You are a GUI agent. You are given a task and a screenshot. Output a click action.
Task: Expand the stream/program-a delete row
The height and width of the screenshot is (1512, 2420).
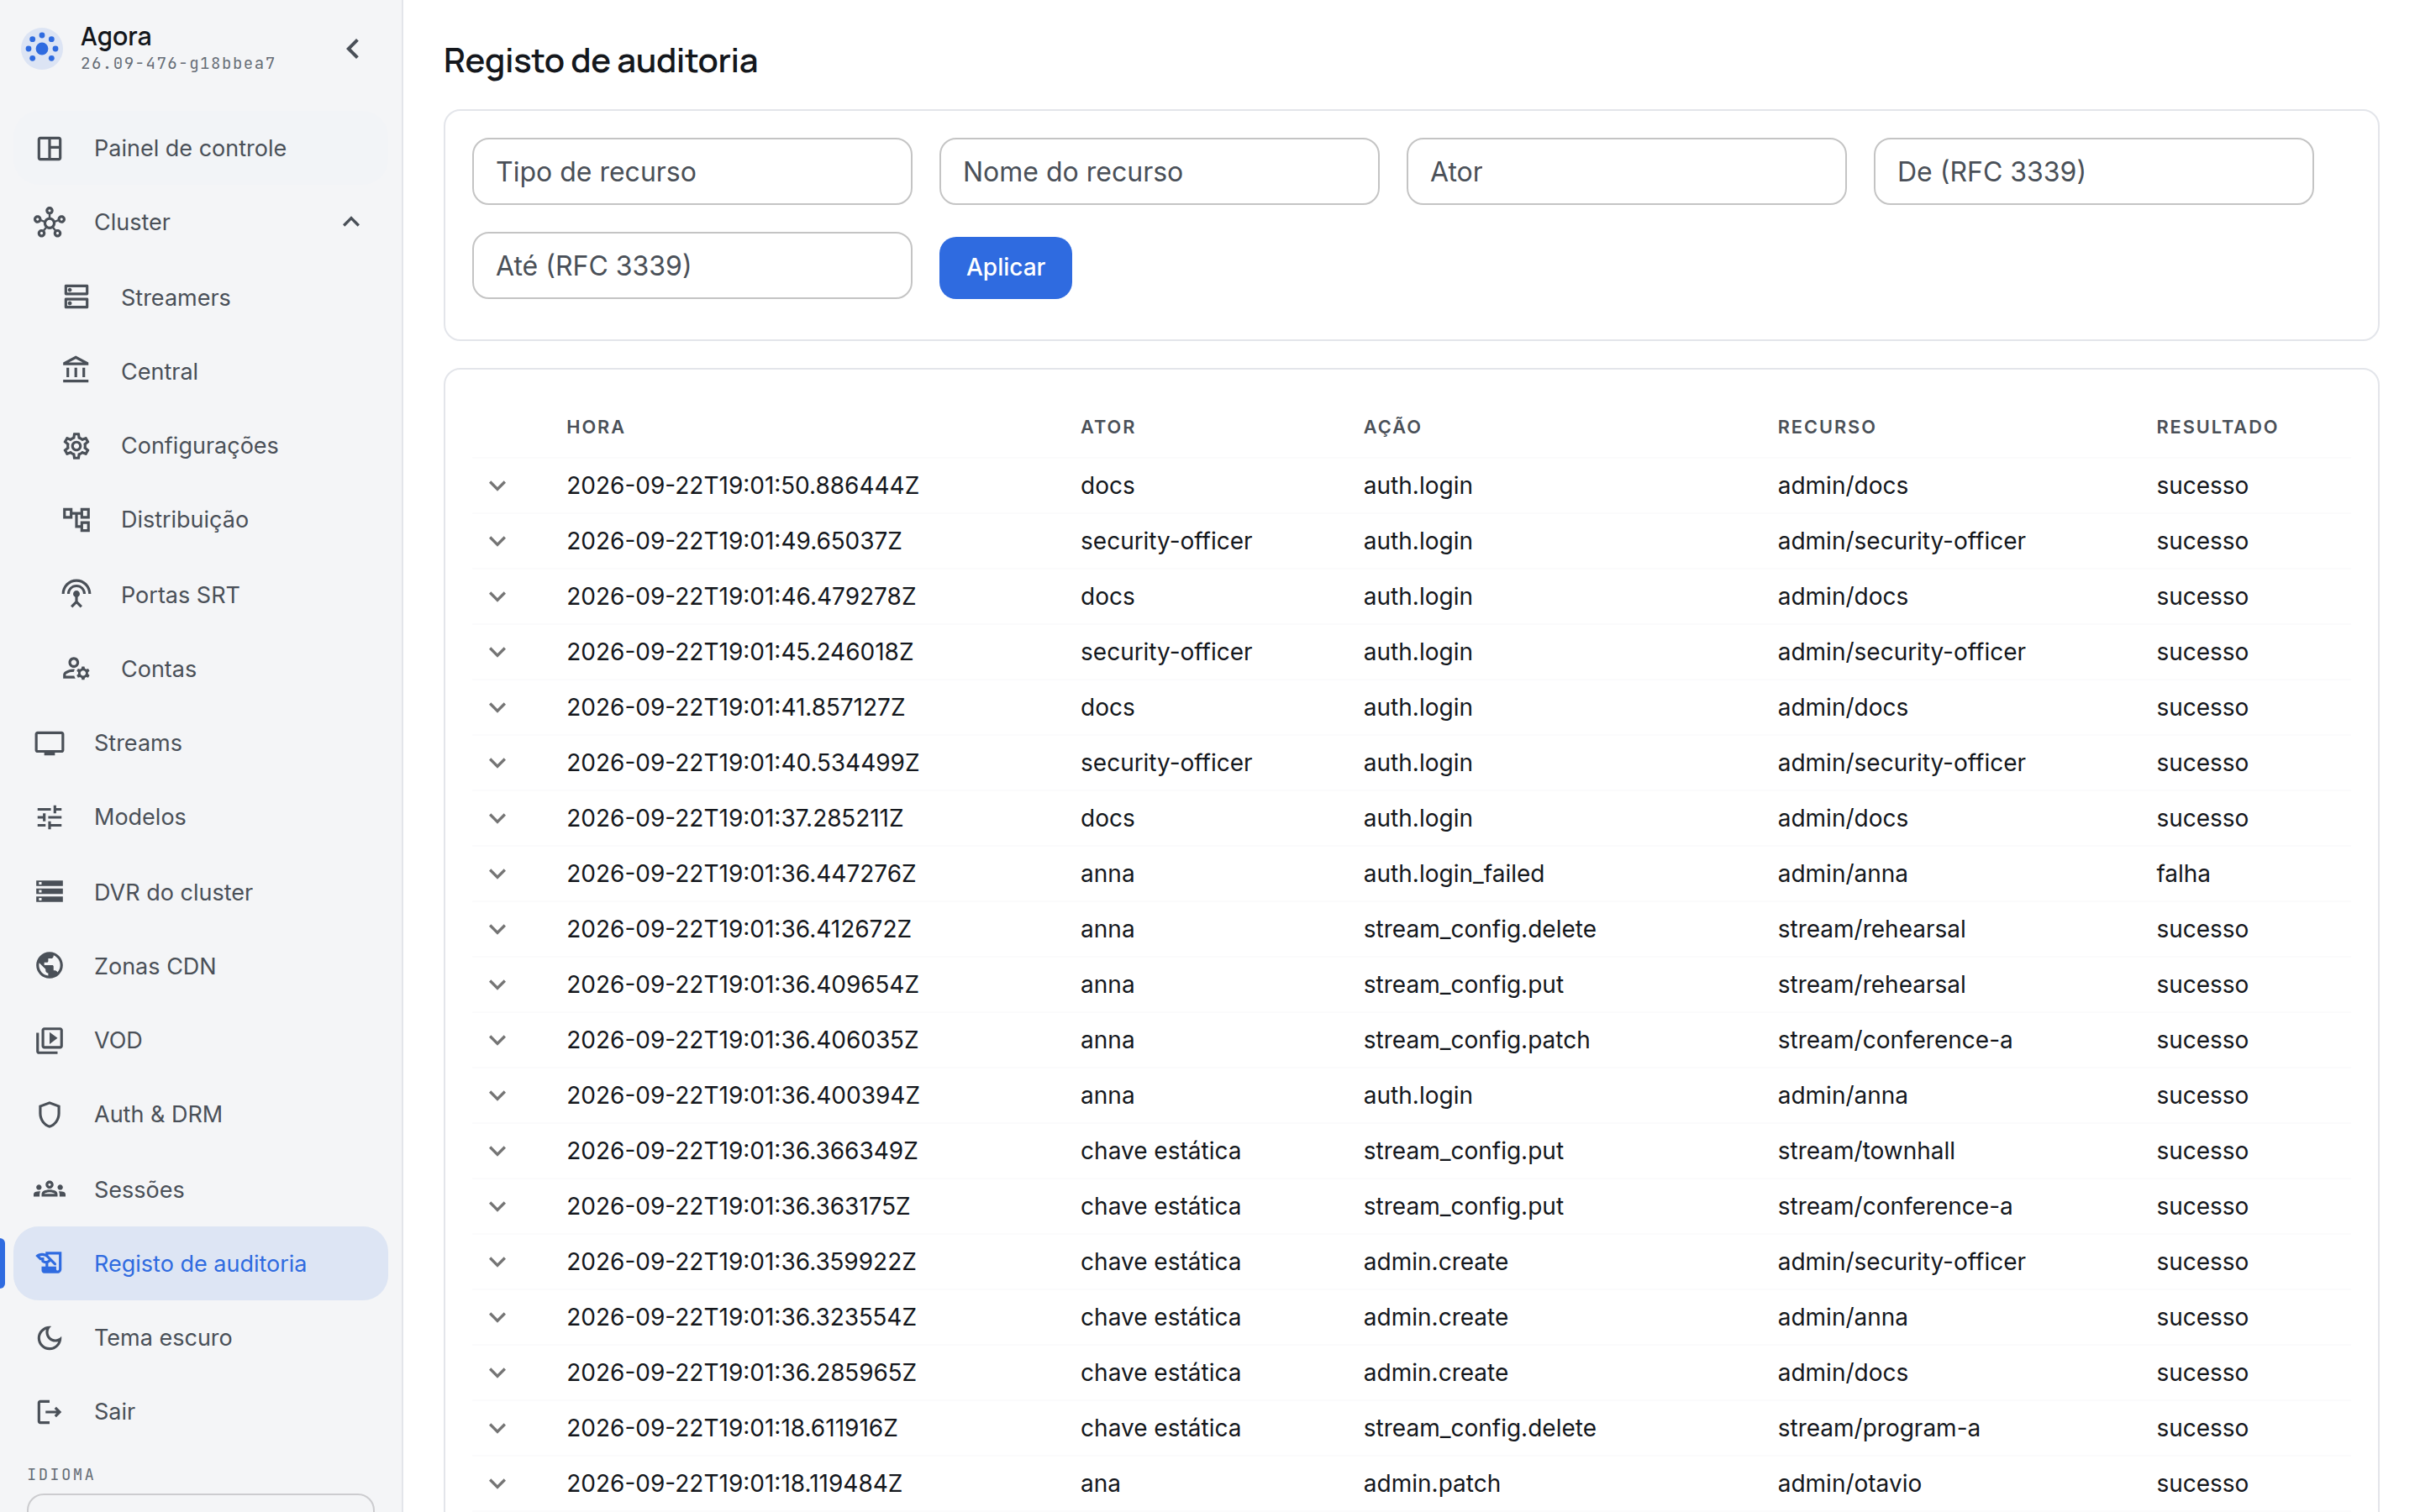[498, 1428]
